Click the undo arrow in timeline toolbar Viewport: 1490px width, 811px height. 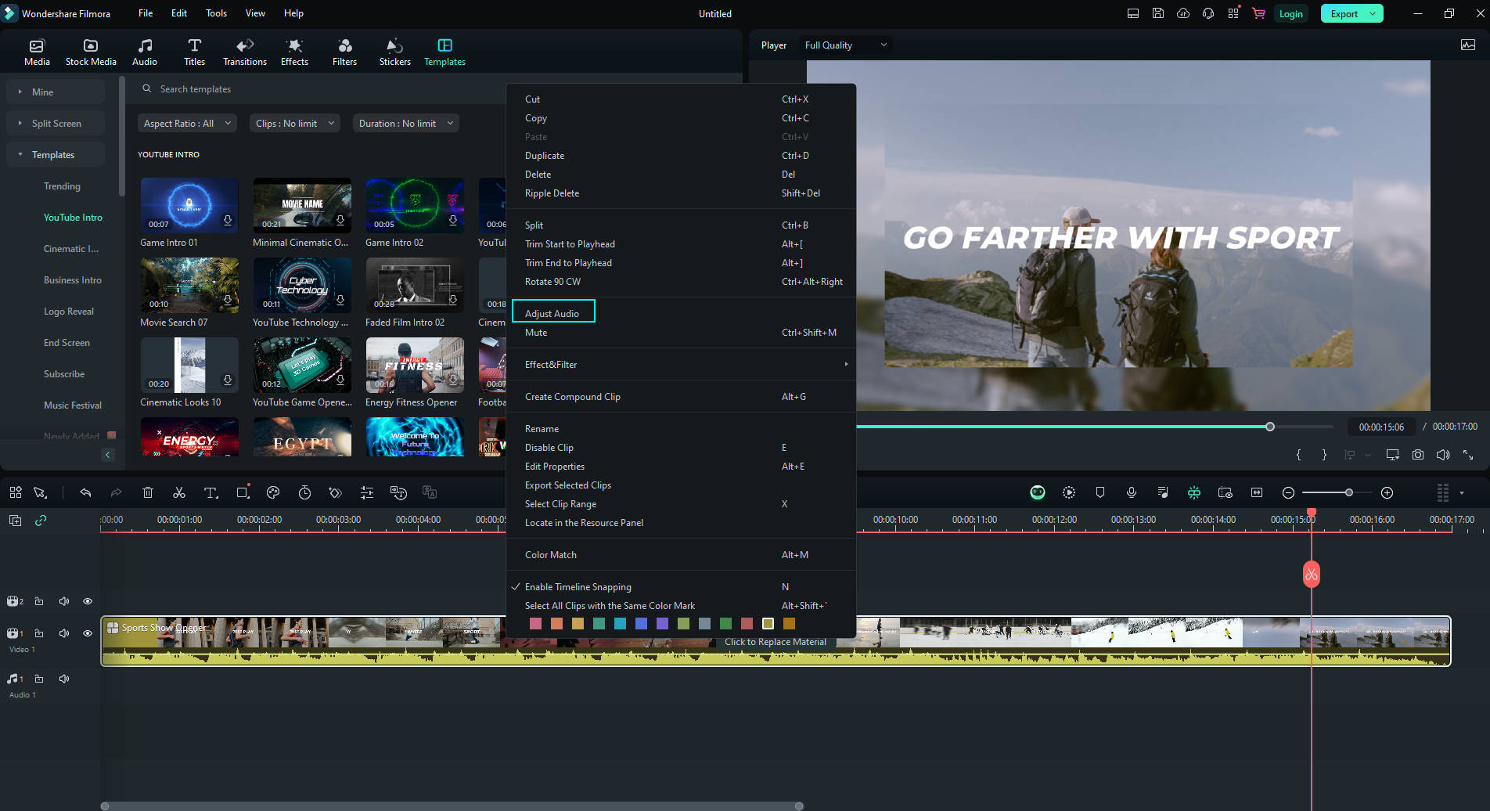coord(85,492)
